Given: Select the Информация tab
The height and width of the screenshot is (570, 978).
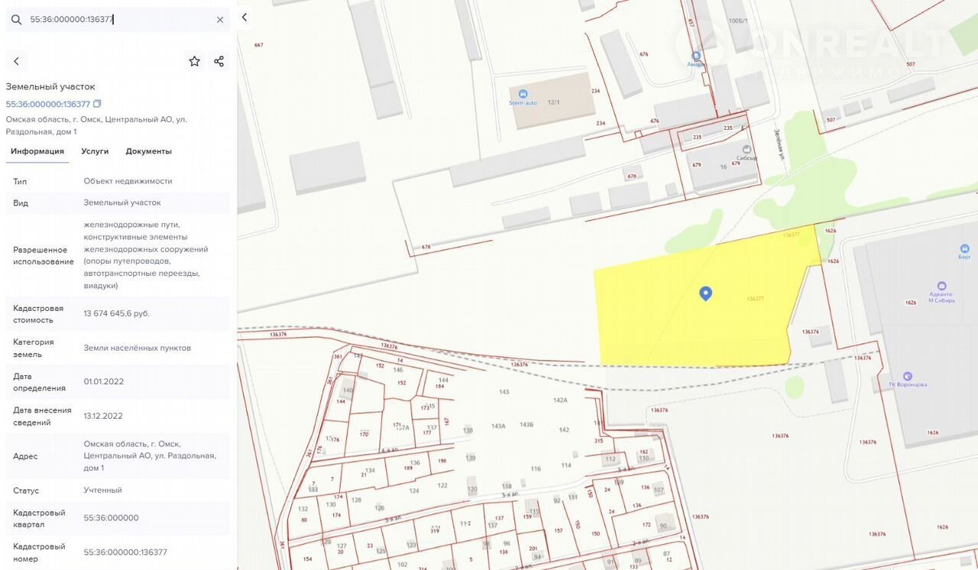Looking at the screenshot, I should 37,151.
